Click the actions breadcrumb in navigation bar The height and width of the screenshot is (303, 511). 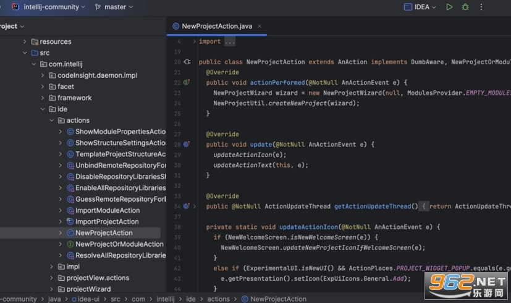pyautogui.click(x=218, y=299)
